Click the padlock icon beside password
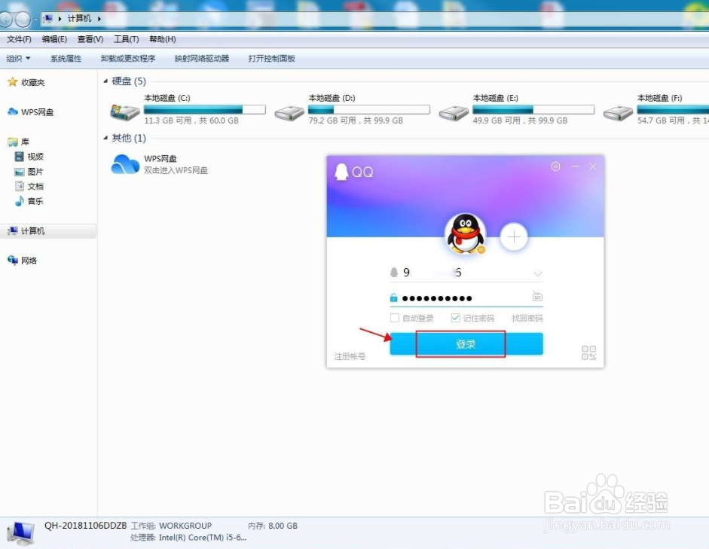This screenshot has height=549, width=709. 394,297
